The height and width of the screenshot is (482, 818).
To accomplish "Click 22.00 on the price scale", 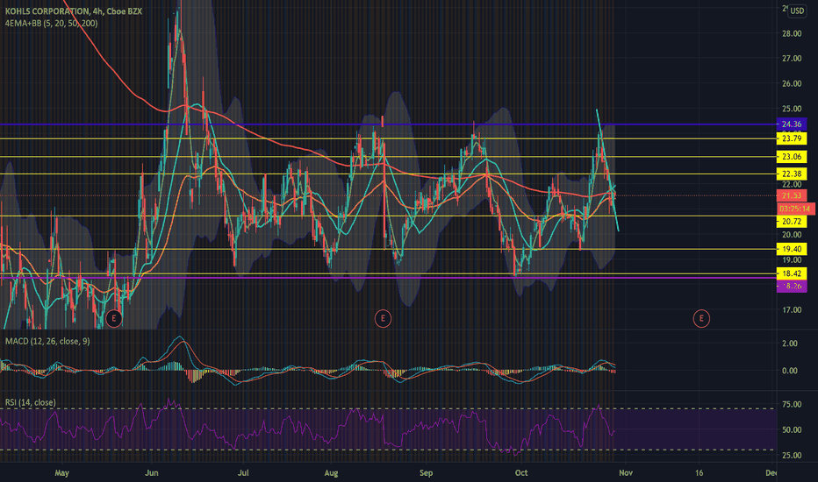I will [792, 184].
